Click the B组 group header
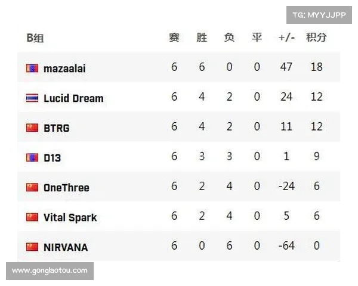 pyautogui.click(x=35, y=38)
